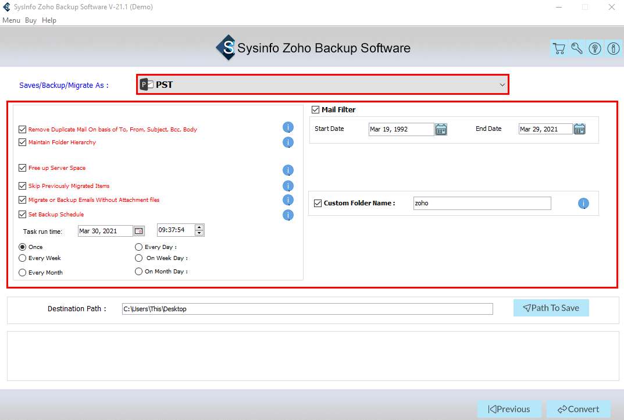The width and height of the screenshot is (624, 420).
Task: Toggle the Mail Filter checkbox
Action: (x=316, y=109)
